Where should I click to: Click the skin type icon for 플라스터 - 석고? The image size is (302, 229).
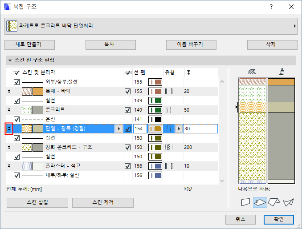pos(169,166)
